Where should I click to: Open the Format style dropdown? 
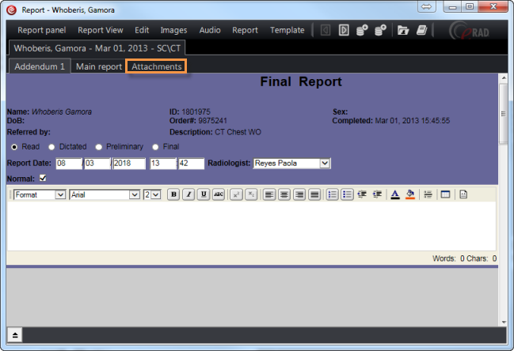60,194
